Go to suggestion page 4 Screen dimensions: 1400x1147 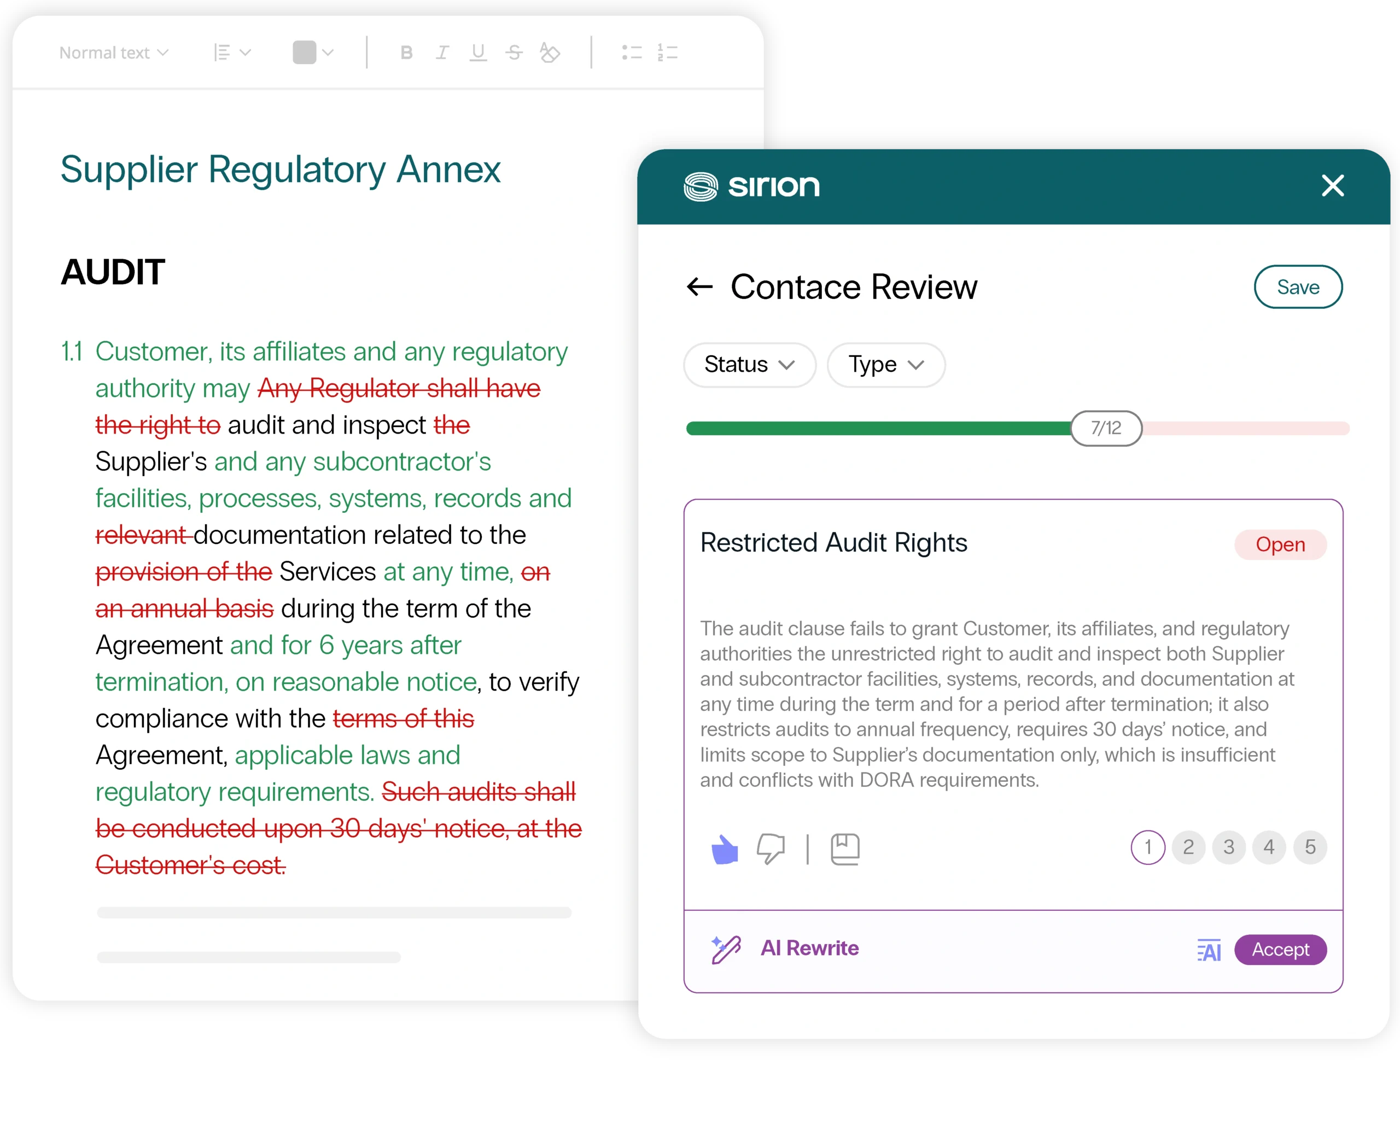pos(1268,847)
